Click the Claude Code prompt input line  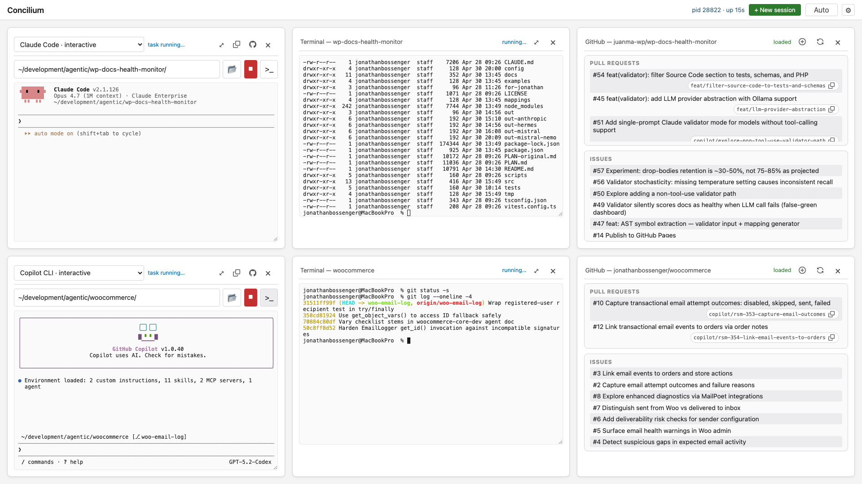click(x=146, y=121)
